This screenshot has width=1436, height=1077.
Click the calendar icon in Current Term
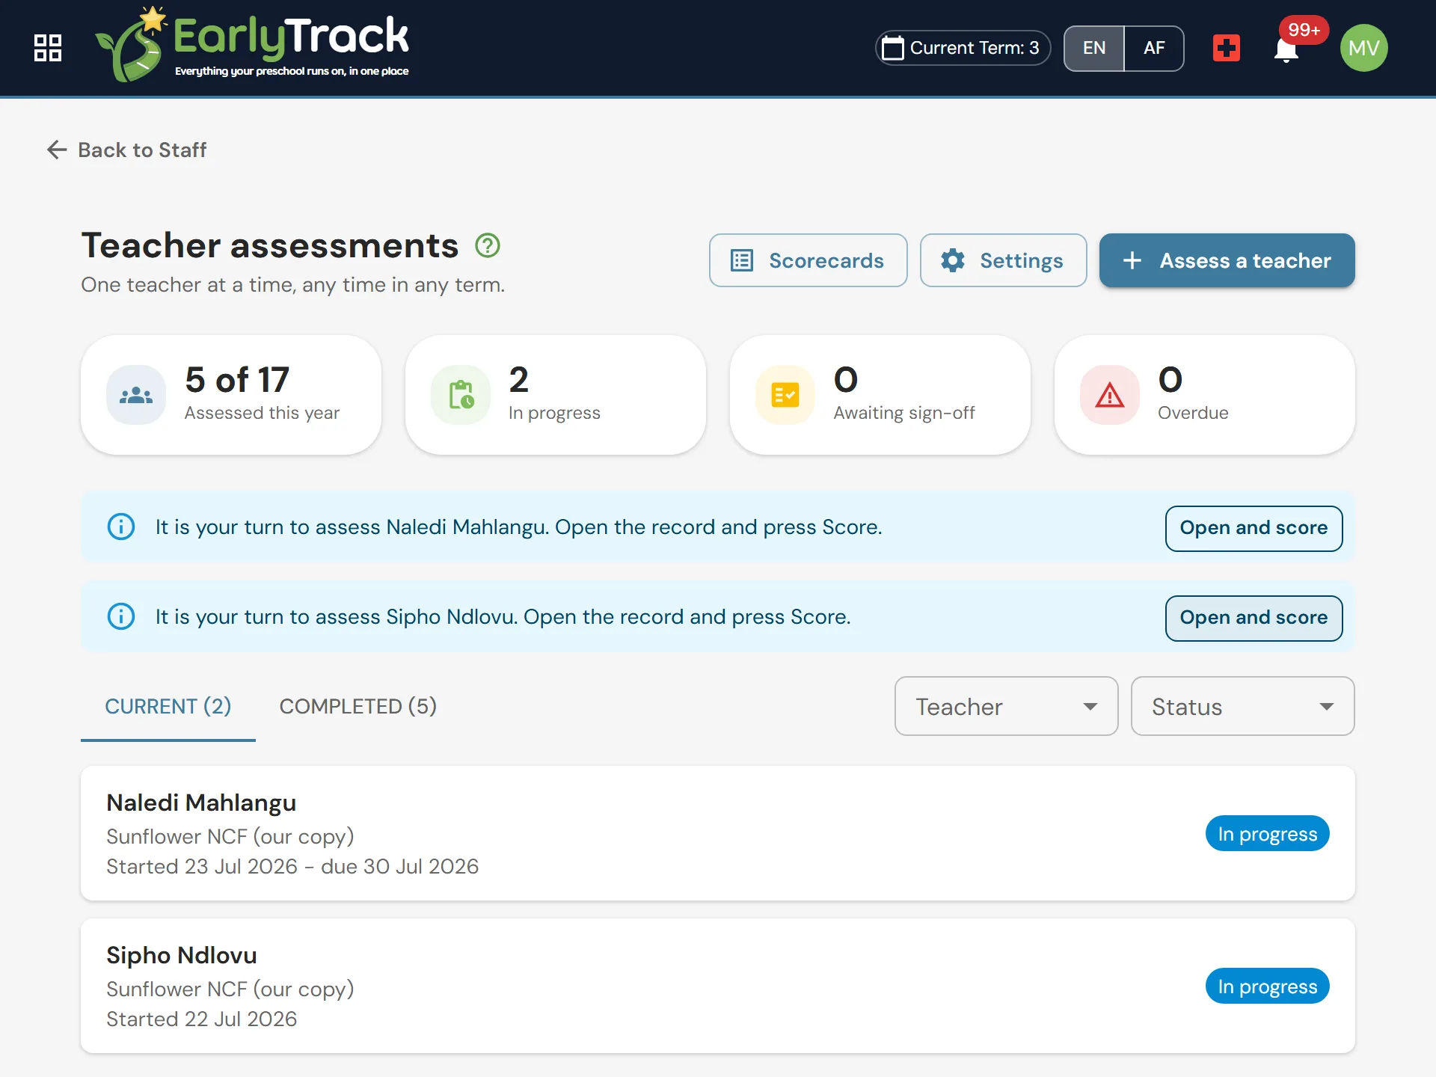892,48
